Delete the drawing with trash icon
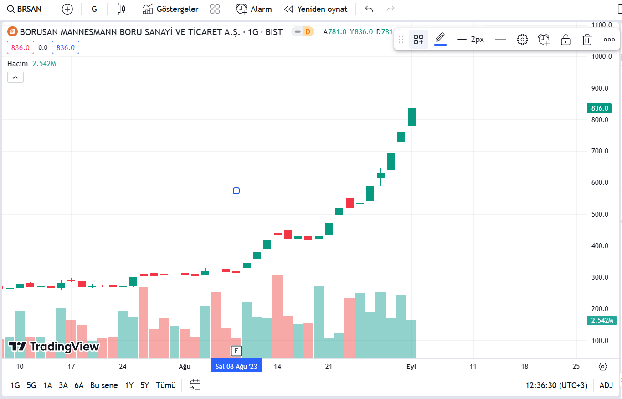This screenshot has width=622, height=399. pyautogui.click(x=587, y=40)
